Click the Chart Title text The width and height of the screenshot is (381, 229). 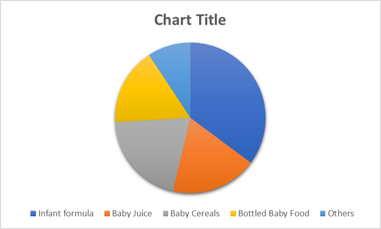click(190, 20)
